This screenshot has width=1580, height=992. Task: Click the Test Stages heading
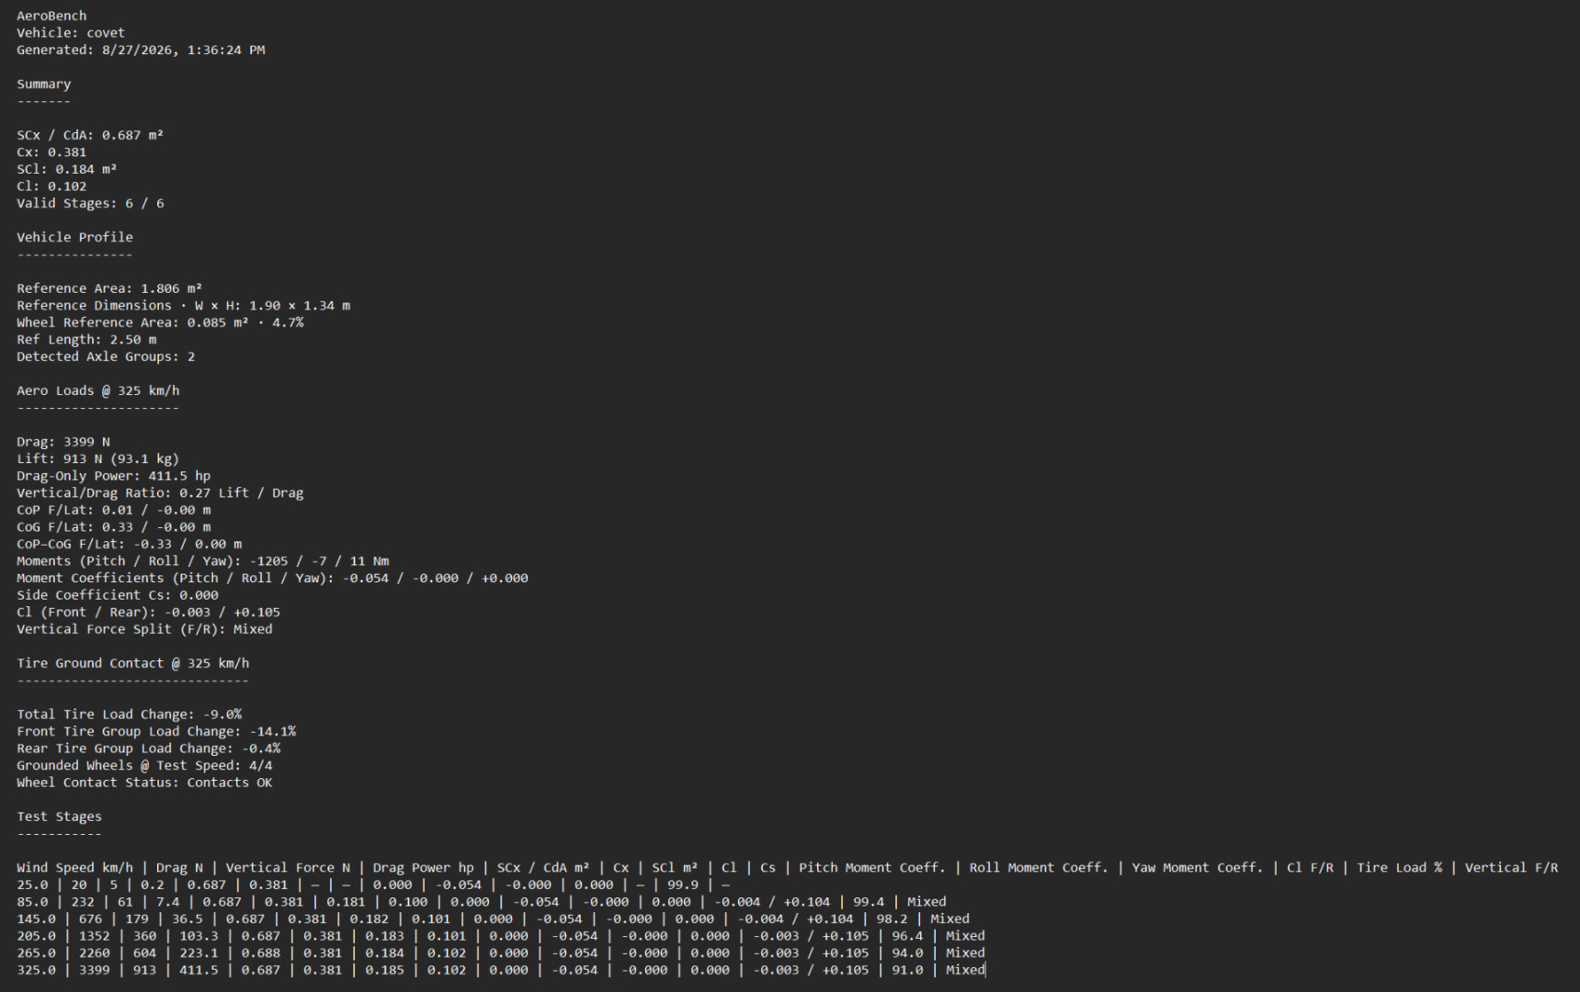59,817
